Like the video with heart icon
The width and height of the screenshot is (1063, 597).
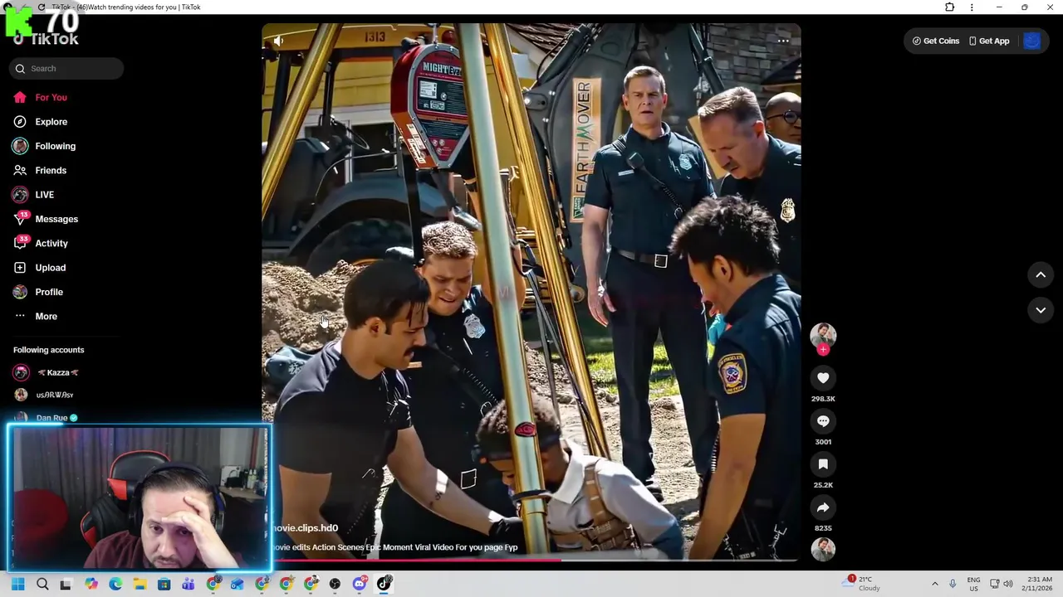[x=823, y=378]
